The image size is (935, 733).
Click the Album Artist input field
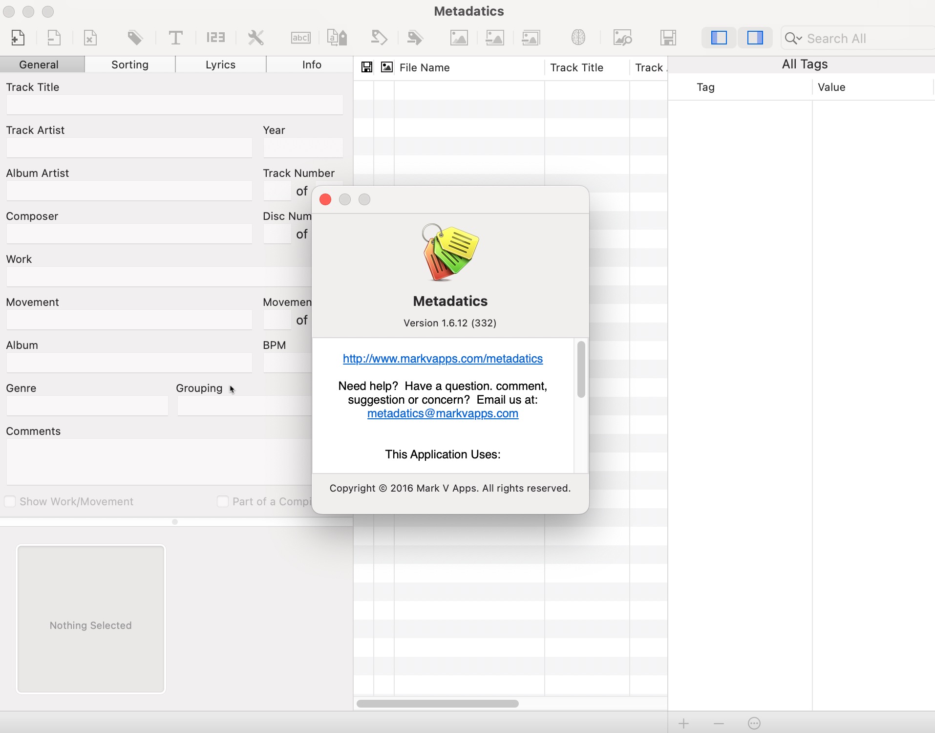129,191
